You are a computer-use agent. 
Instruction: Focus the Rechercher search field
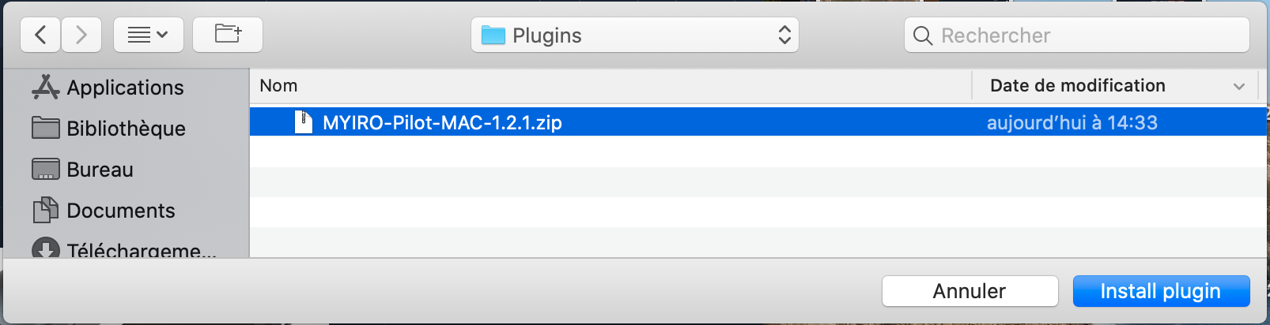pyautogui.click(x=1077, y=35)
